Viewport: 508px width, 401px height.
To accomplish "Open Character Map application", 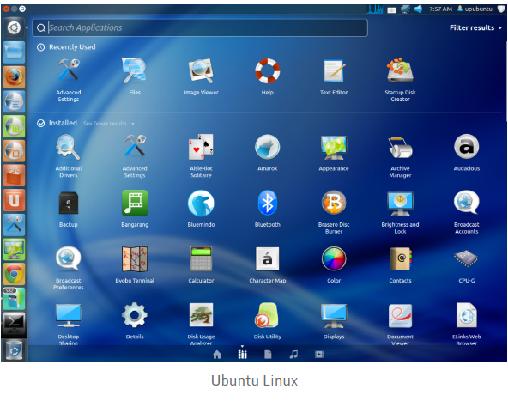I will tap(267, 264).
